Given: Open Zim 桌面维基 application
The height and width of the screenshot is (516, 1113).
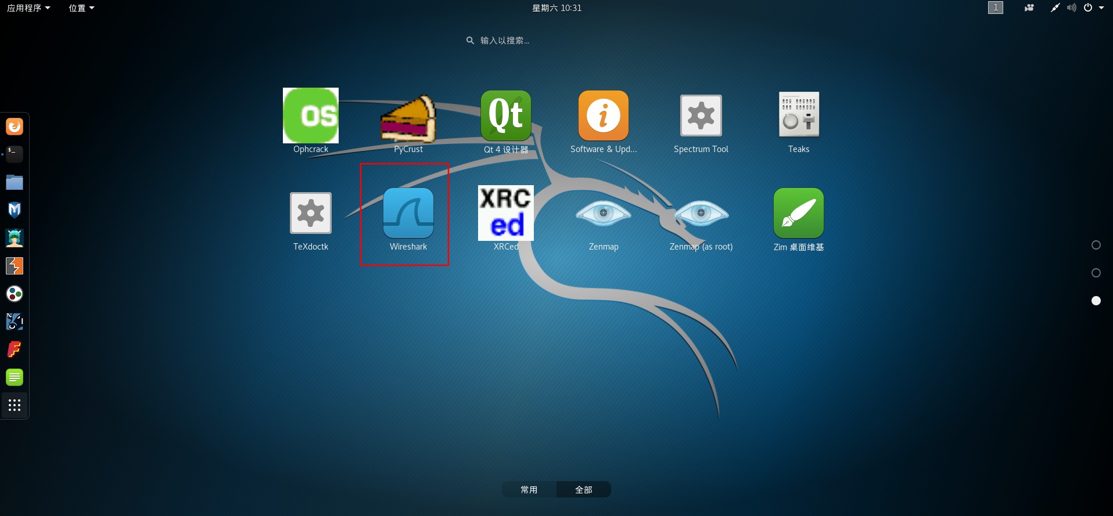Looking at the screenshot, I should [x=799, y=213].
